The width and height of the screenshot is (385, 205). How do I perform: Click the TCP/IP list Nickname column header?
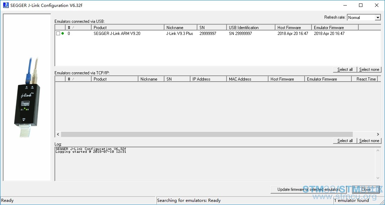[x=151, y=79]
